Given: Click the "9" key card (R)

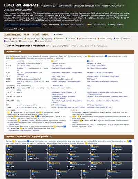Looking at the screenshot, I should tap(95, 174).
